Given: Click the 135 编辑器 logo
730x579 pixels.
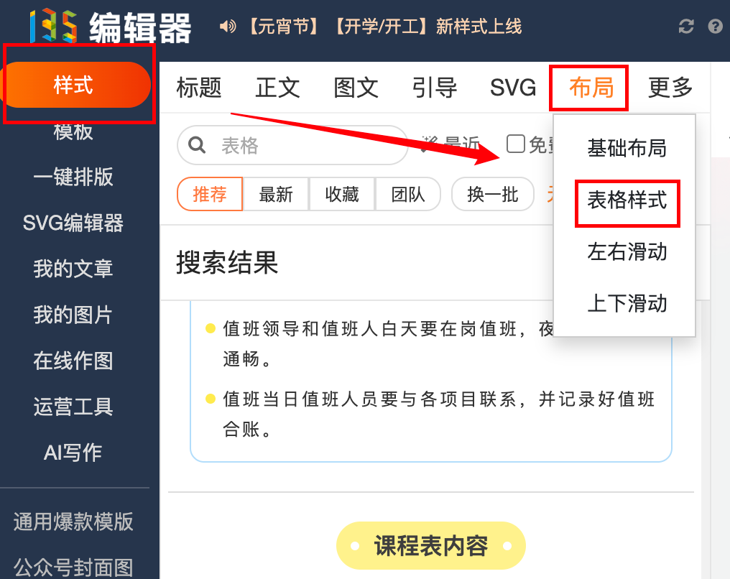Looking at the screenshot, I should pyautogui.click(x=111, y=27).
